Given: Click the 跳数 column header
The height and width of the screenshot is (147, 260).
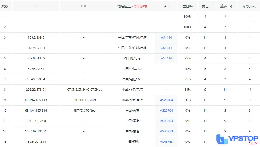Looking at the screenshot, I should 5,6.
